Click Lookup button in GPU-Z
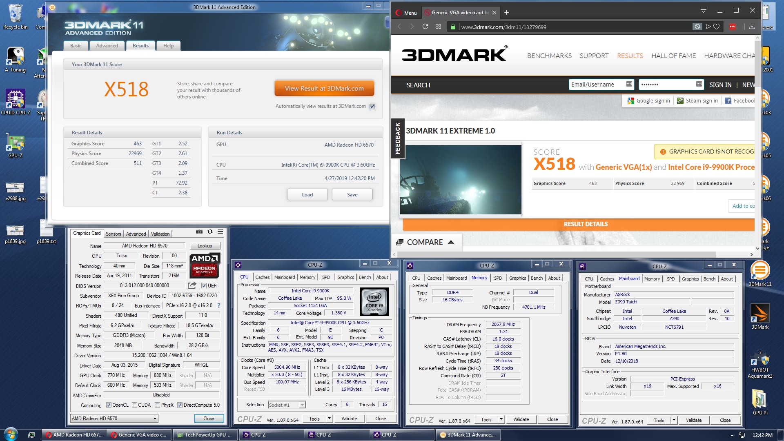 pyautogui.click(x=205, y=246)
